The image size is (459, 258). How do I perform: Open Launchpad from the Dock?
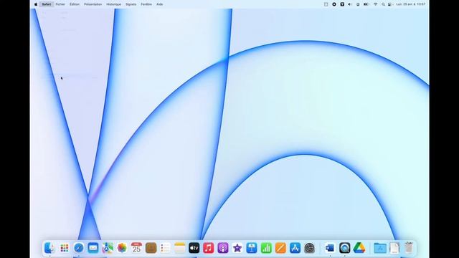click(65, 248)
